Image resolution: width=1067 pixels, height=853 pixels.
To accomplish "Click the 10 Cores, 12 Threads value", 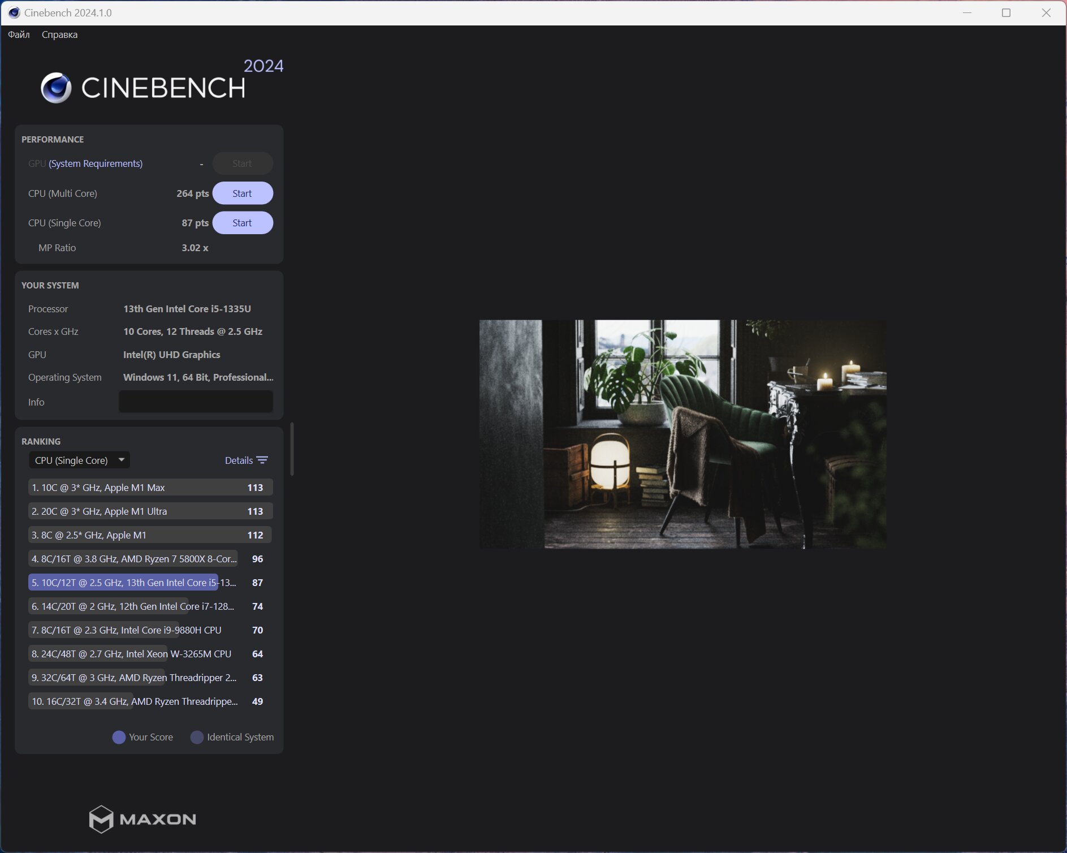I will pyautogui.click(x=193, y=331).
